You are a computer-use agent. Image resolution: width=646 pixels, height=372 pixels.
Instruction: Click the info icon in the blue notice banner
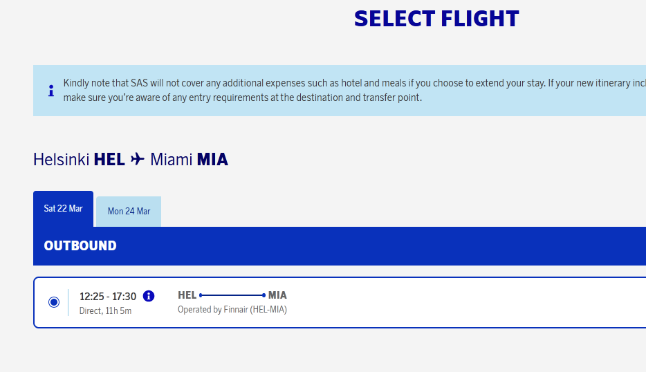(51, 91)
